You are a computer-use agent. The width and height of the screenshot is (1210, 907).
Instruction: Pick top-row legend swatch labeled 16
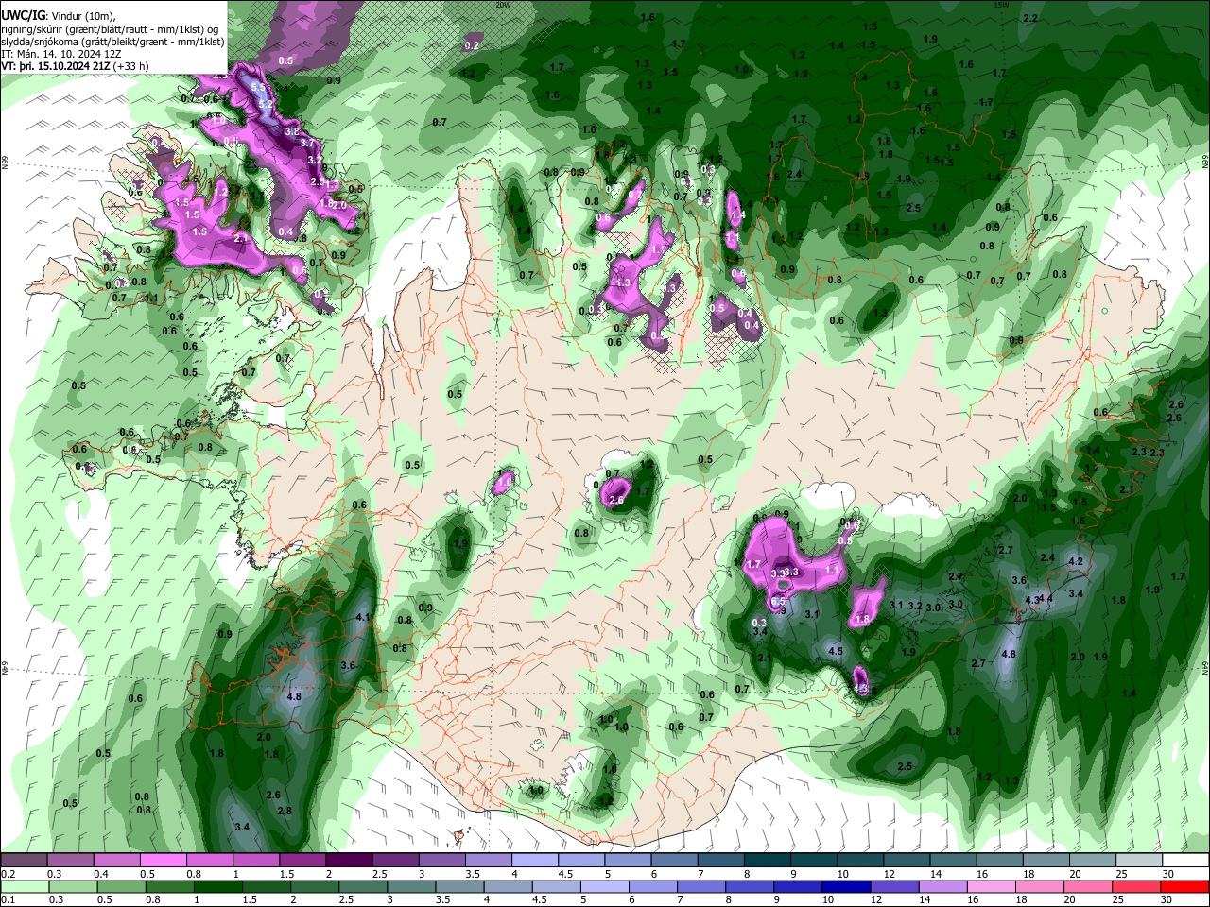999,861
